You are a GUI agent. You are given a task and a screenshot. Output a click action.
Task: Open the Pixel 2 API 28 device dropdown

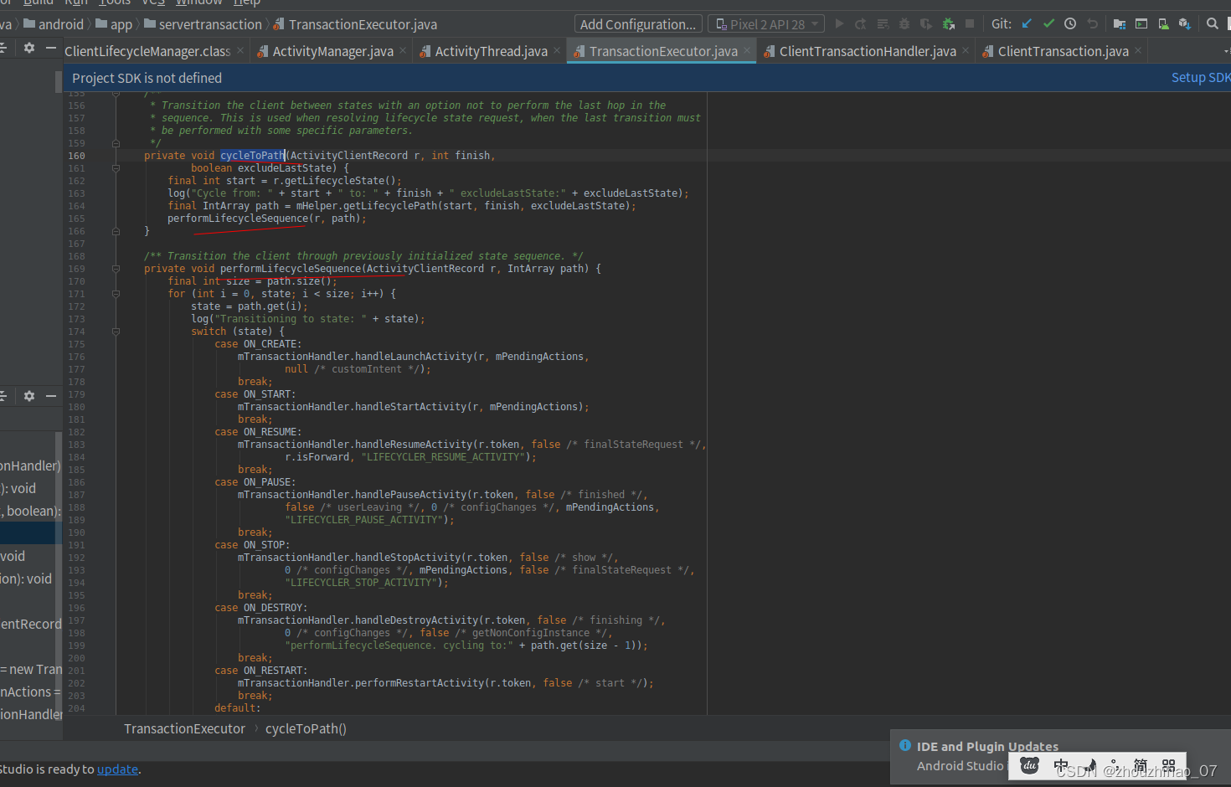click(x=766, y=24)
